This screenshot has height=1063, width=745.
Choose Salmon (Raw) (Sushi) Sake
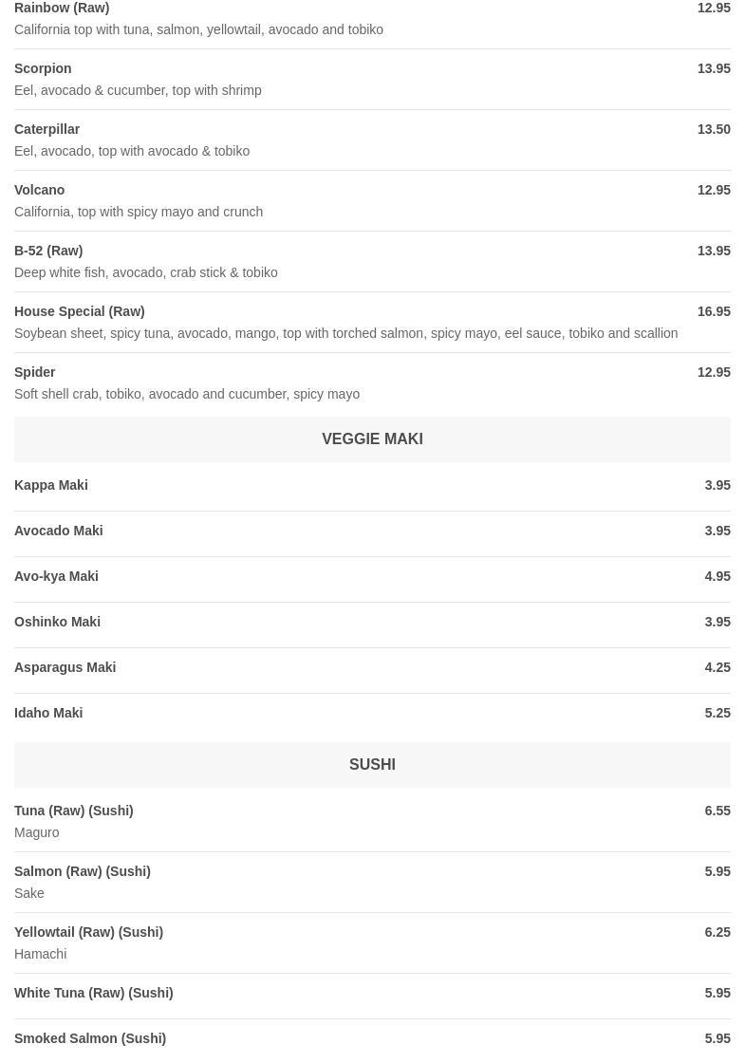point(372,882)
